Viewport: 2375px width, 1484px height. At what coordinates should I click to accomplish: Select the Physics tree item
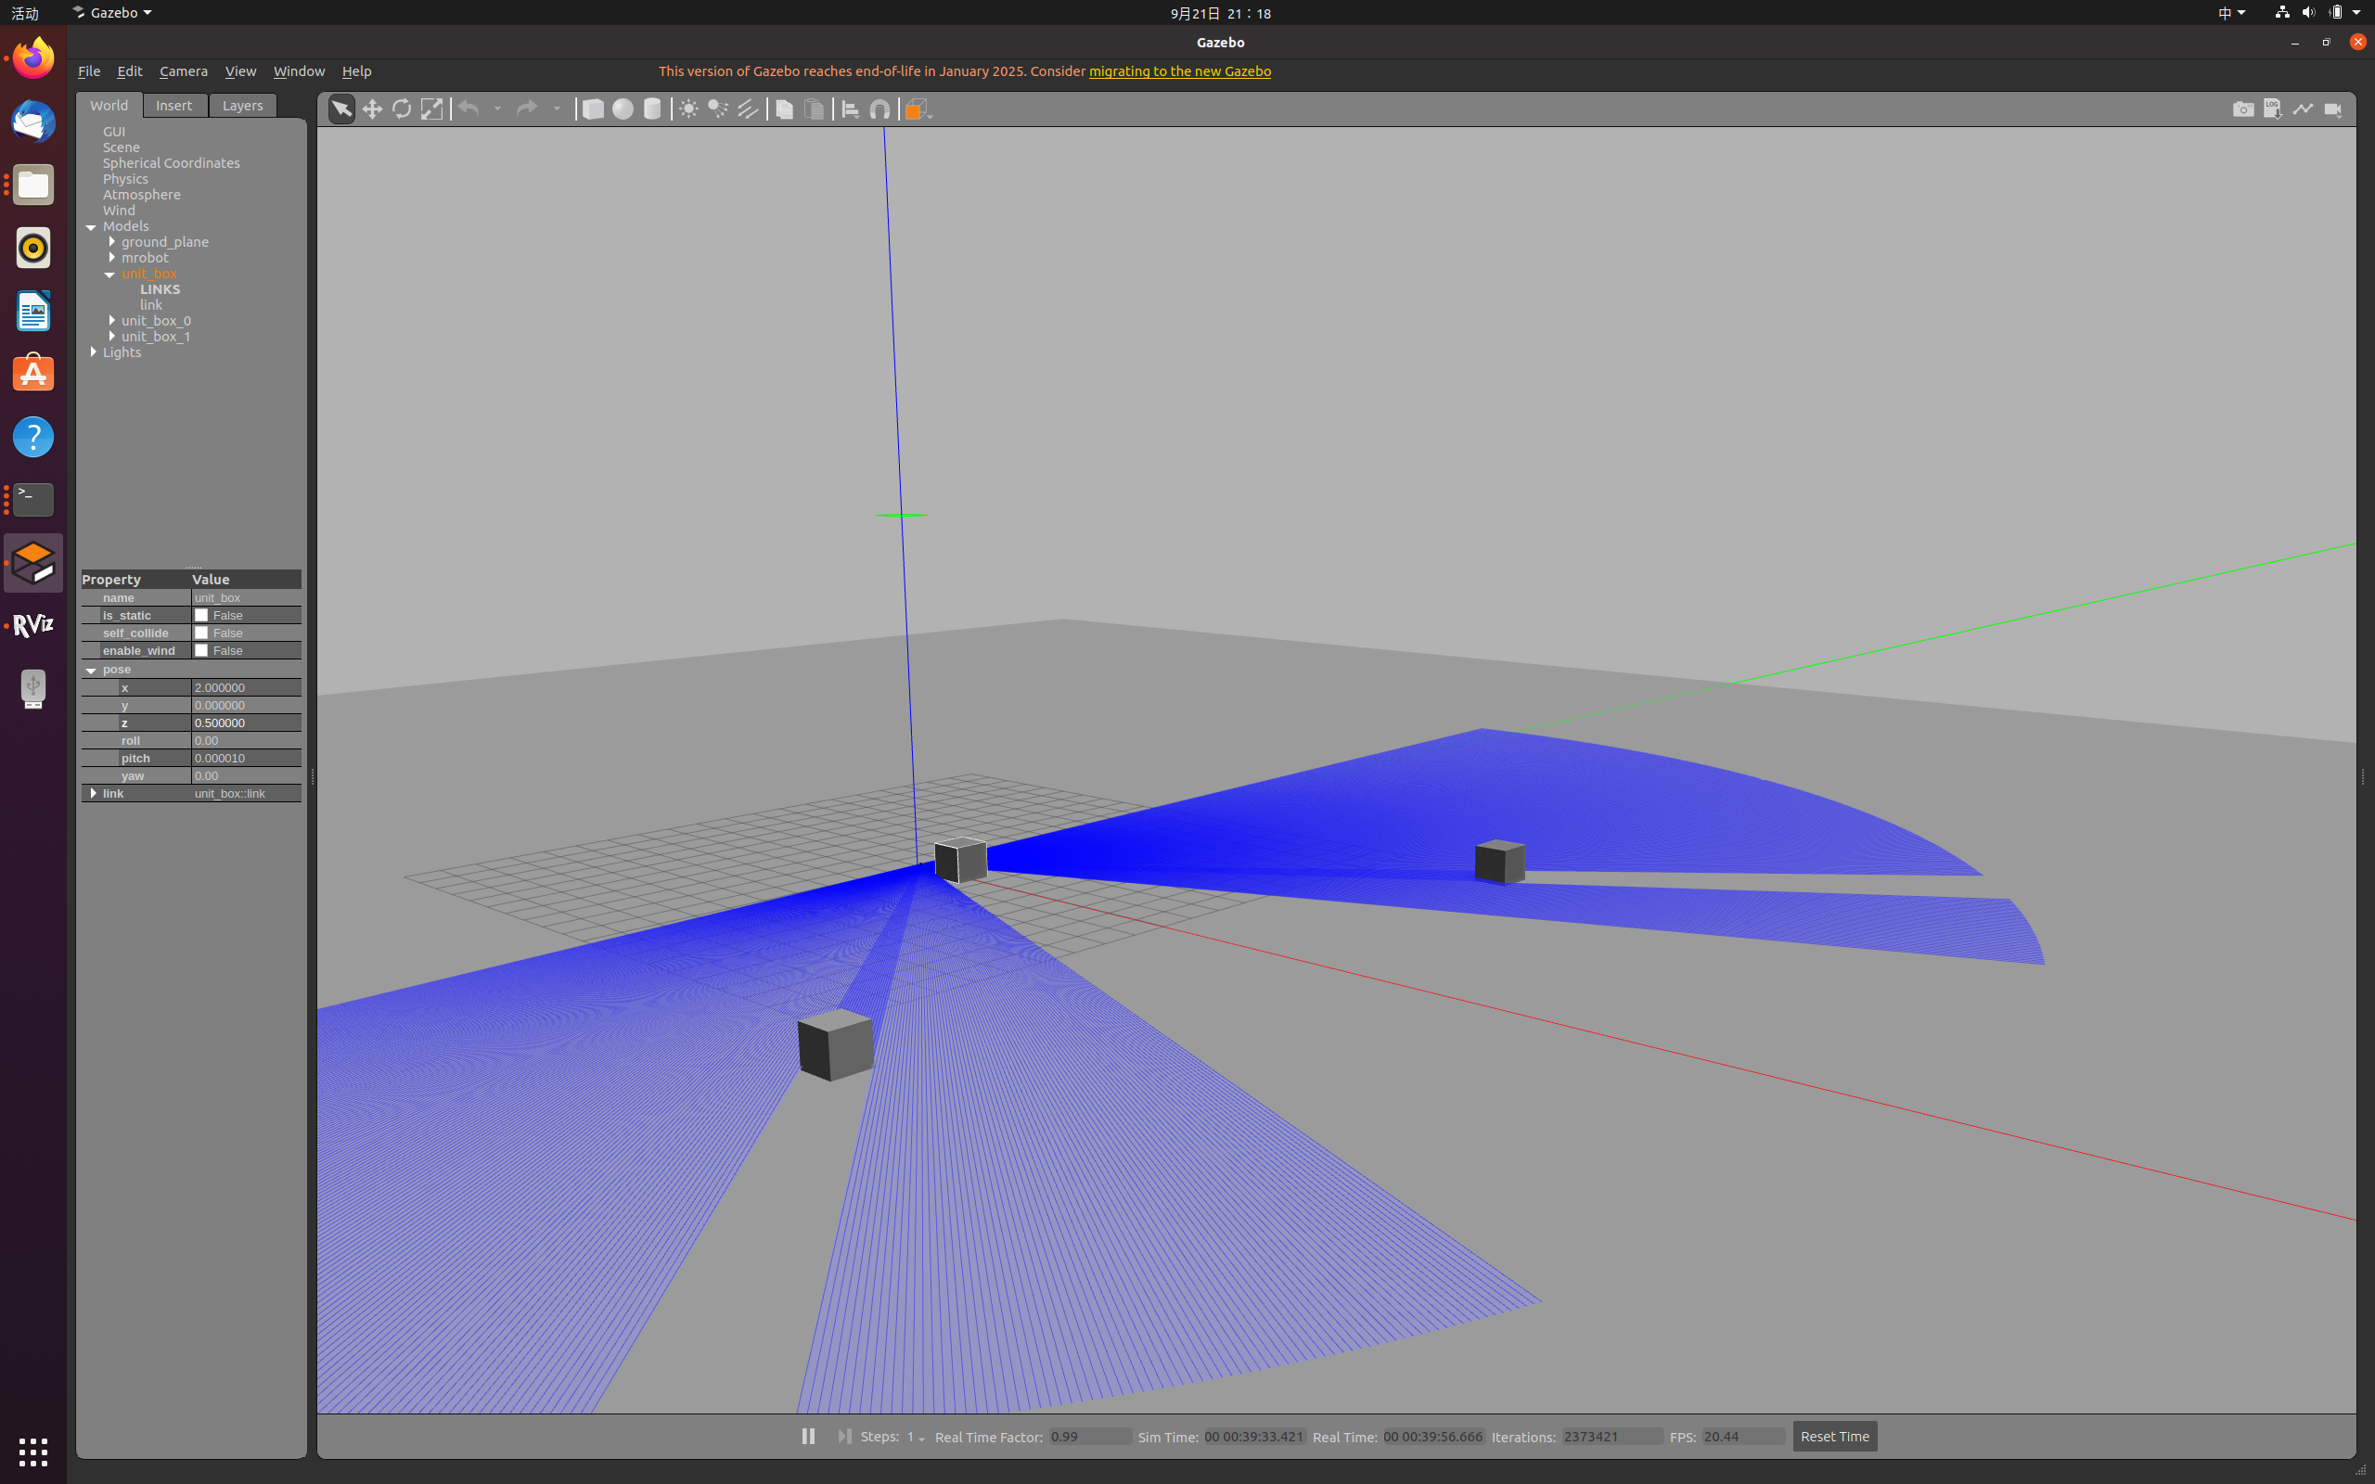[125, 179]
